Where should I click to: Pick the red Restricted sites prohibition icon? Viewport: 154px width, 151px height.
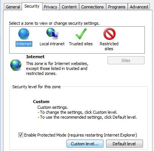tap(110, 34)
